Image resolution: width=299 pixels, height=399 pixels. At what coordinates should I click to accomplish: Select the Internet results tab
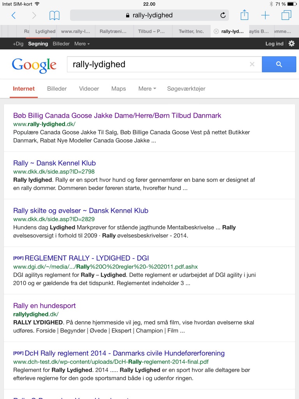click(x=24, y=88)
